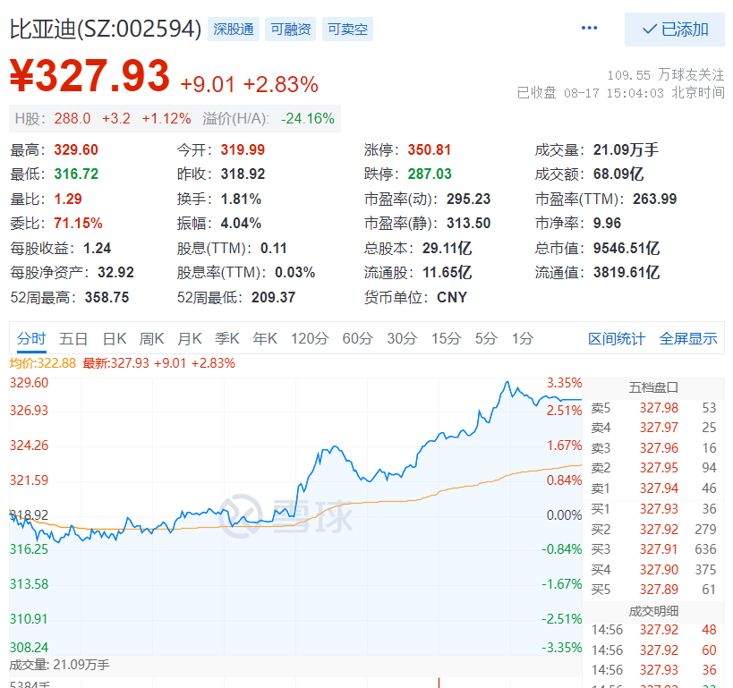Click the 卖5 order row 327.98
Viewport: 733px width, 688px height.
[x=653, y=408]
